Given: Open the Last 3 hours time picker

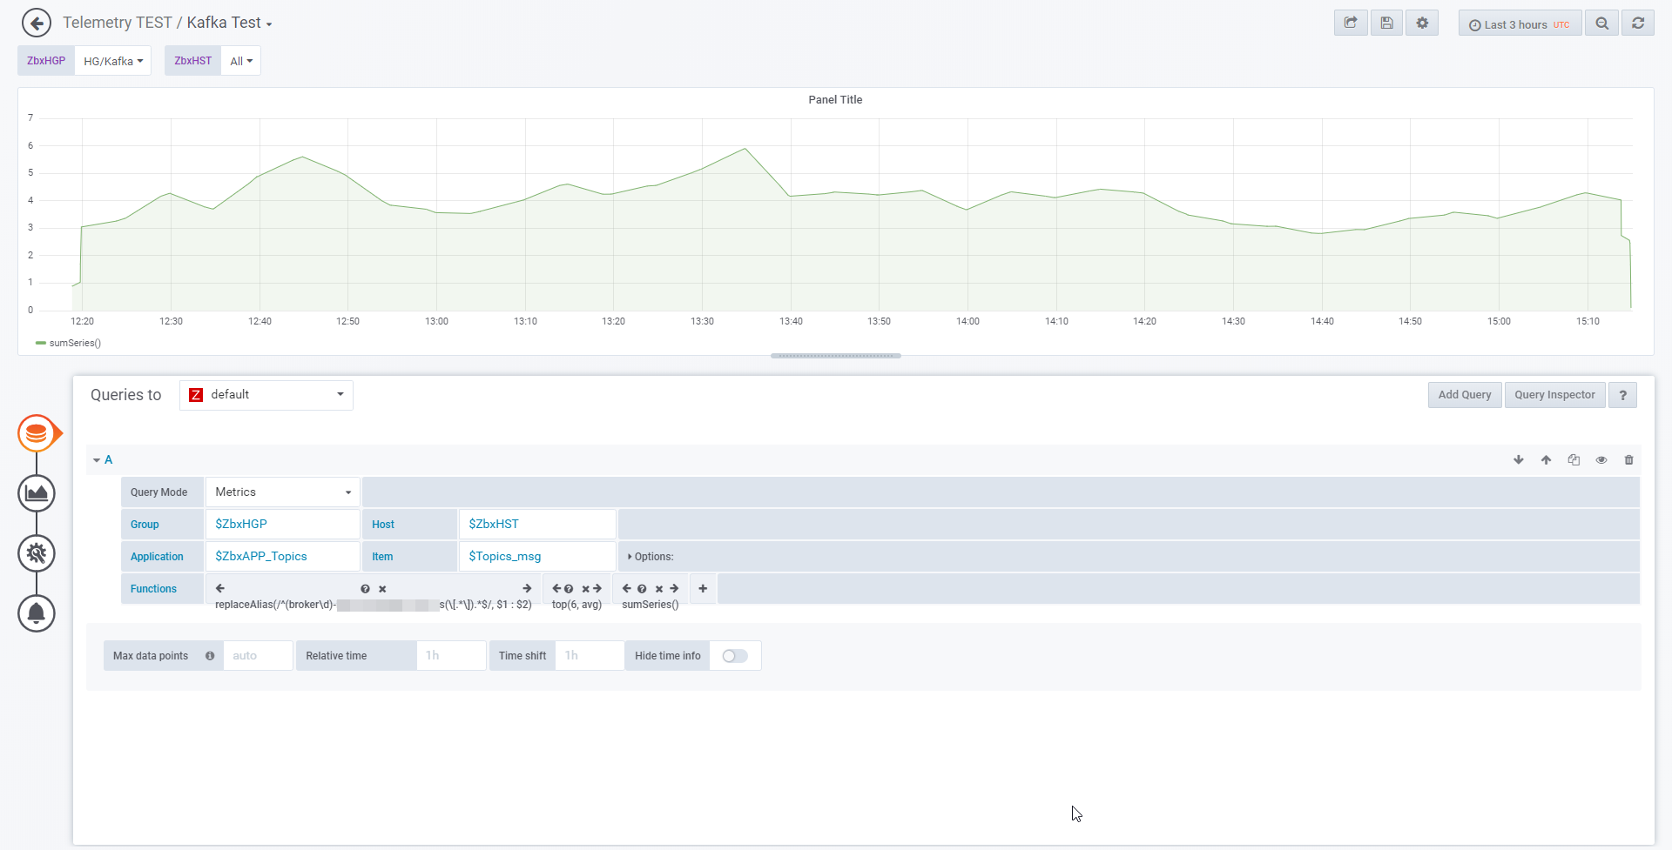Looking at the screenshot, I should pyautogui.click(x=1520, y=23).
